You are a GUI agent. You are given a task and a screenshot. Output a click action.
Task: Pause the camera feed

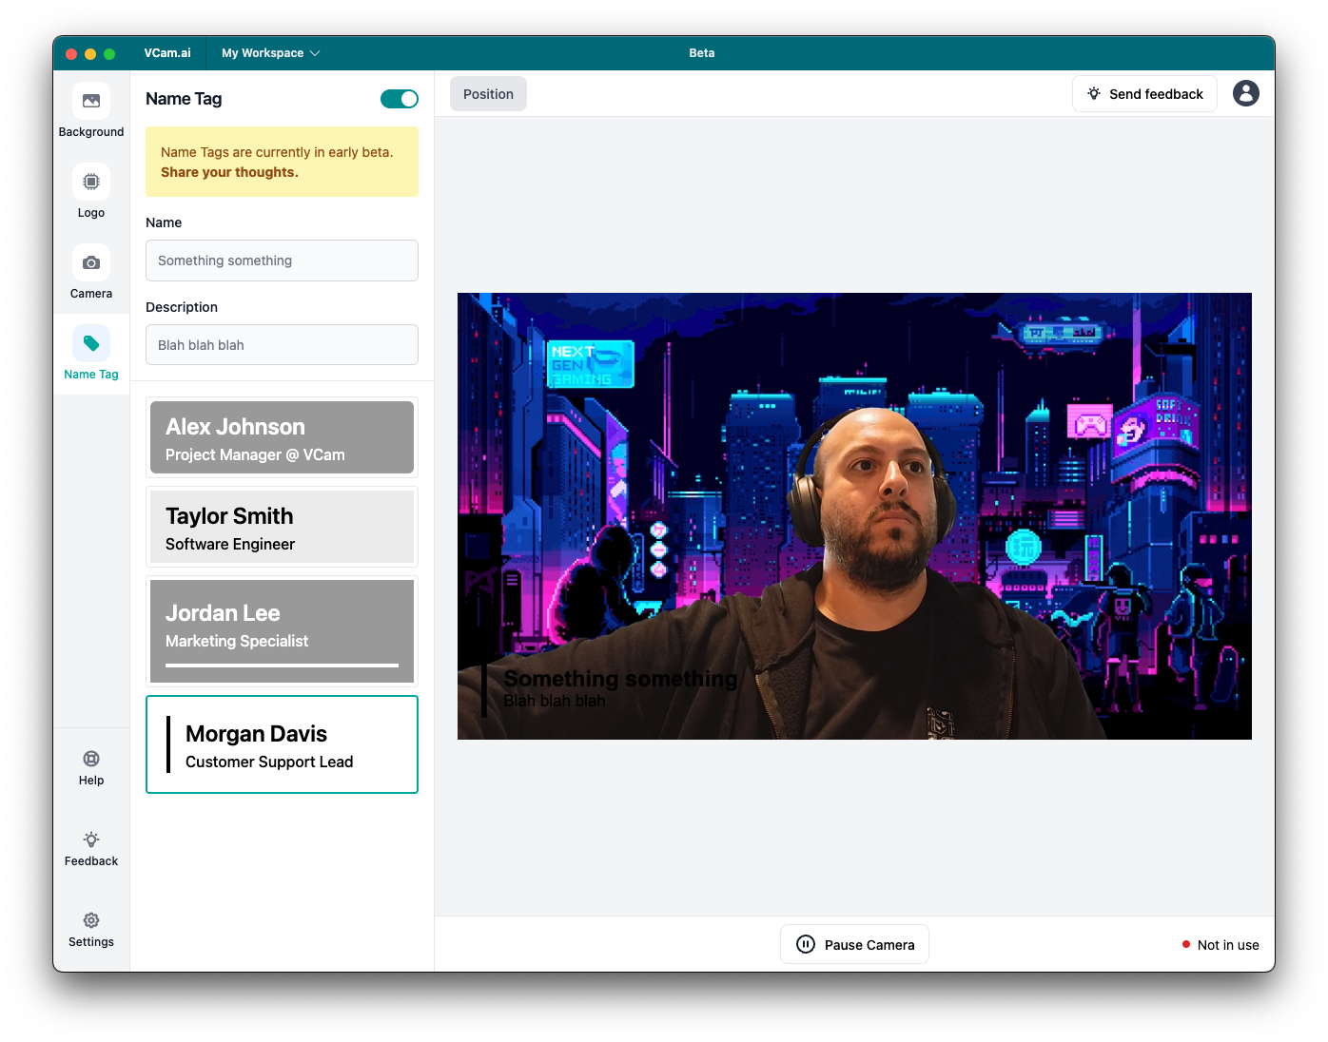tap(854, 944)
